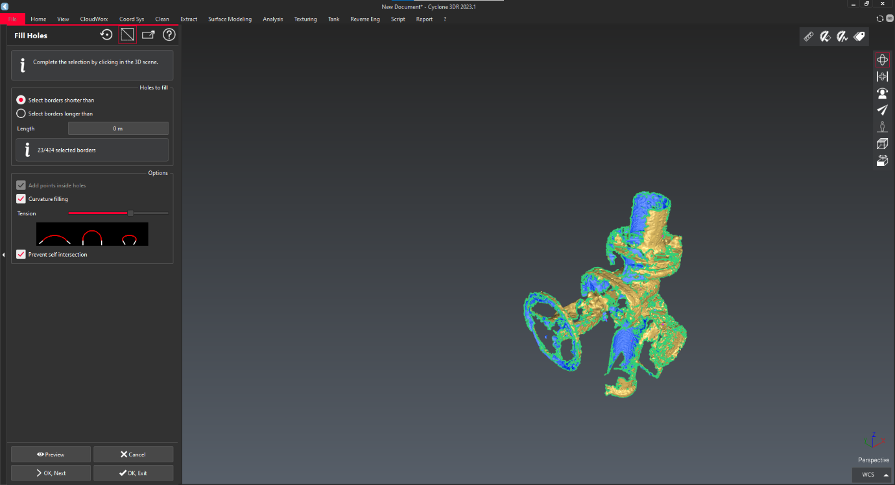Screen dimensions: 895x485
Task: Select the paper-plane fly mode icon
Action: click(x=882, y=110)
